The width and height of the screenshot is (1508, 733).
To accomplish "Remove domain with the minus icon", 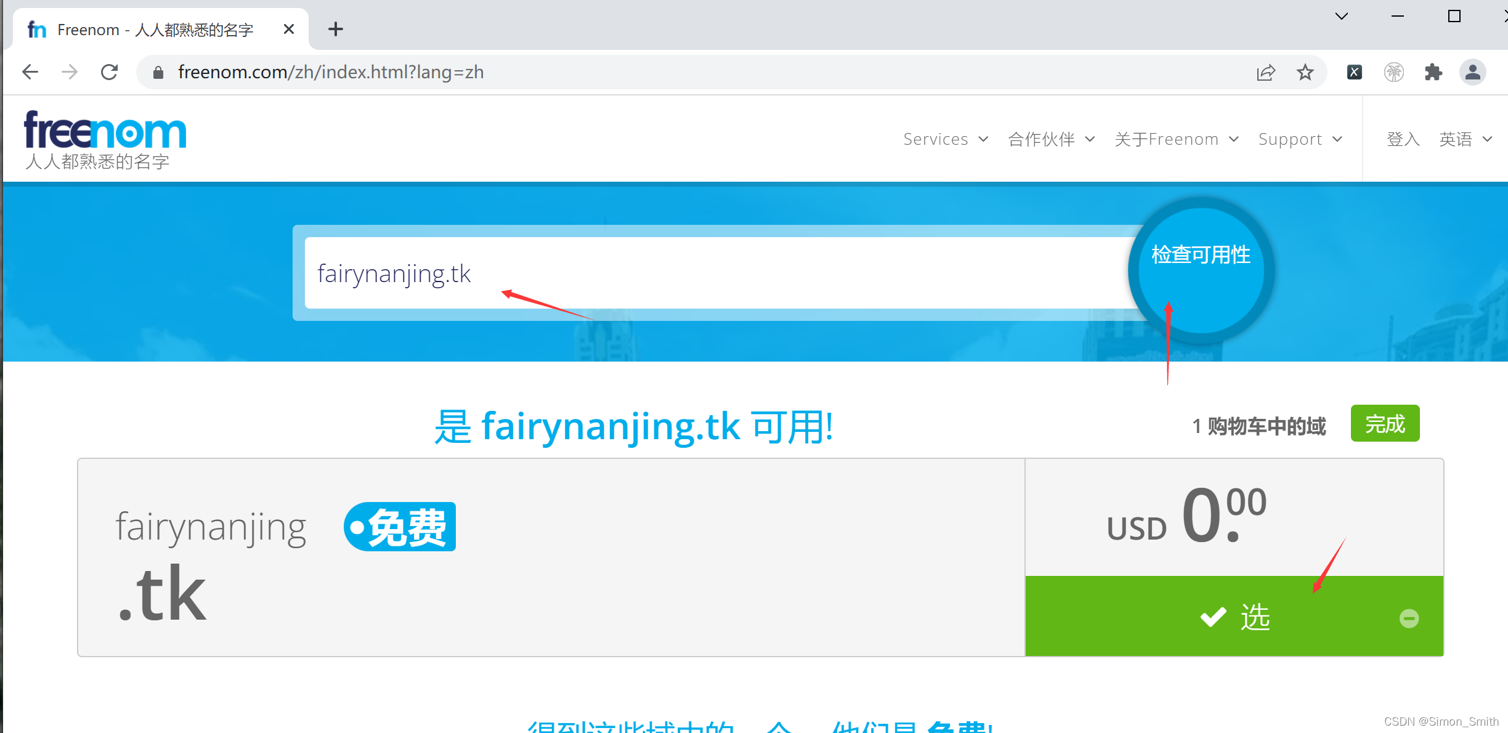I will click(x=1409, y=618).
